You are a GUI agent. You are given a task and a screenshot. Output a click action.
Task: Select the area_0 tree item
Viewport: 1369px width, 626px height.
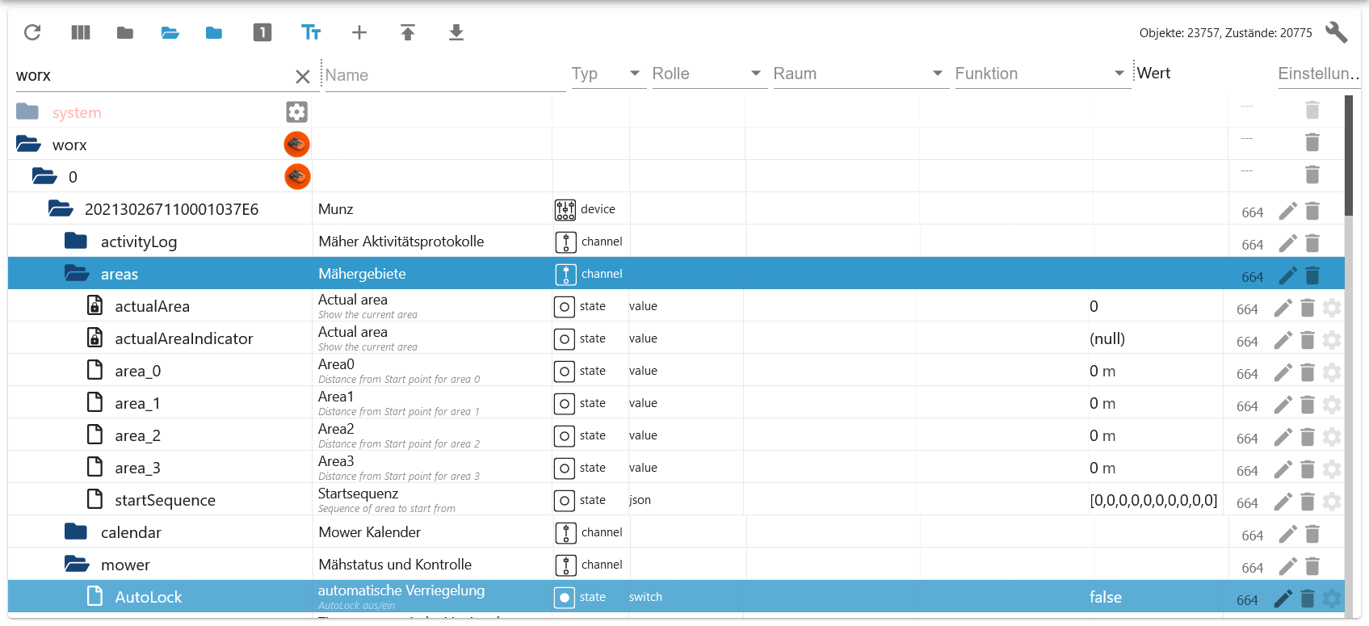(x=137, y=371)
